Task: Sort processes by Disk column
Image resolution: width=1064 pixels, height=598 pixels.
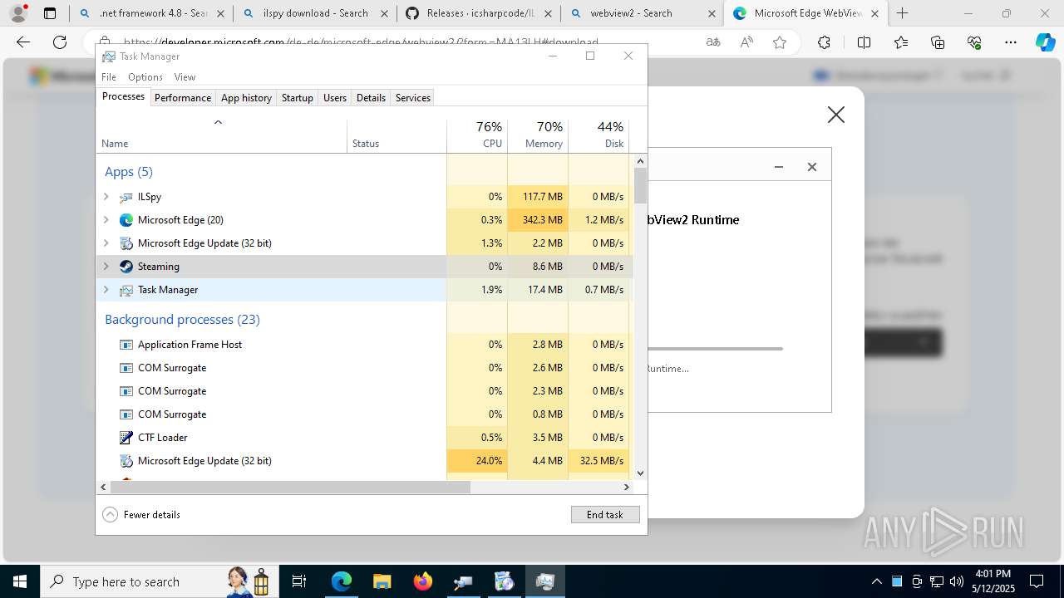Action: click(598, 135)
